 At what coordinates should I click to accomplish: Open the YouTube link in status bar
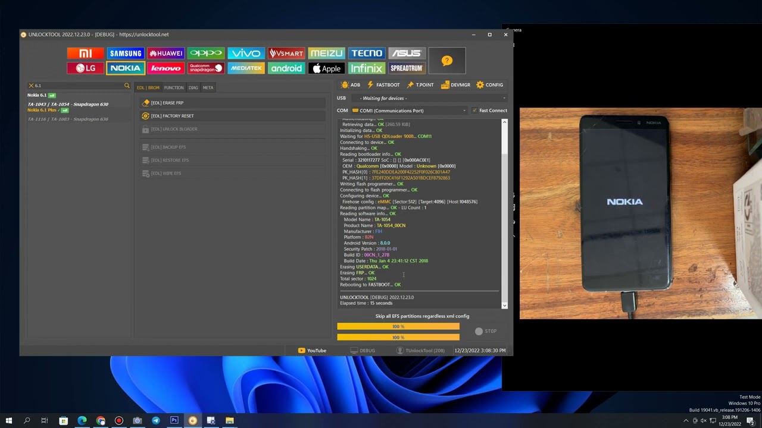click(x=312, y=351)
